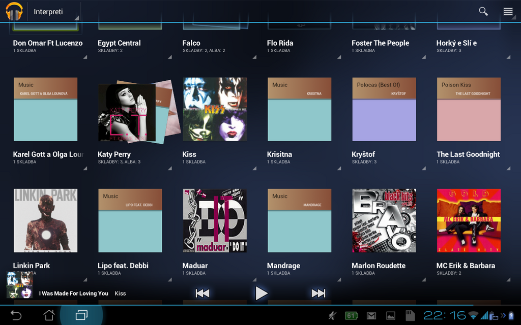Tap the system clock showing 22:16
This screenshot has height=325, width=521.
[444, 315]
